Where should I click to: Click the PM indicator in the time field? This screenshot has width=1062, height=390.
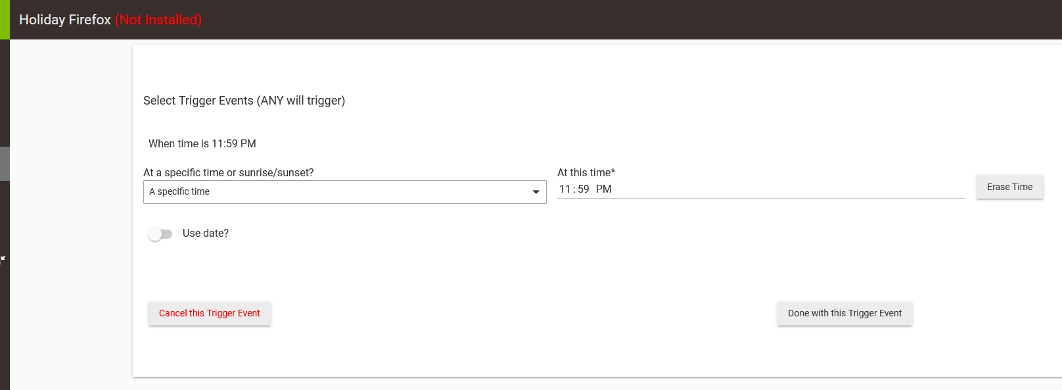[x=605, y=189]
